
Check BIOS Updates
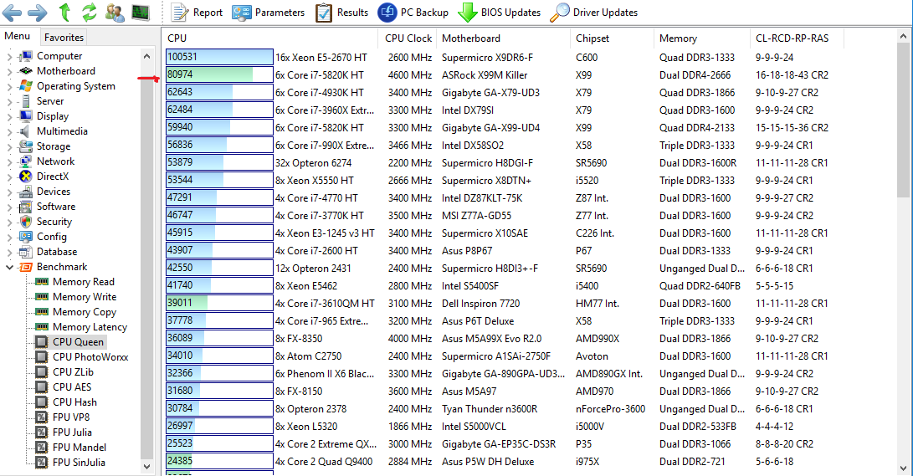coord(499,13)
